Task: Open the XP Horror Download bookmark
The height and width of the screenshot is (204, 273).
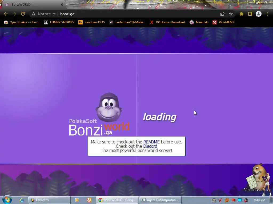Action: 167,22
